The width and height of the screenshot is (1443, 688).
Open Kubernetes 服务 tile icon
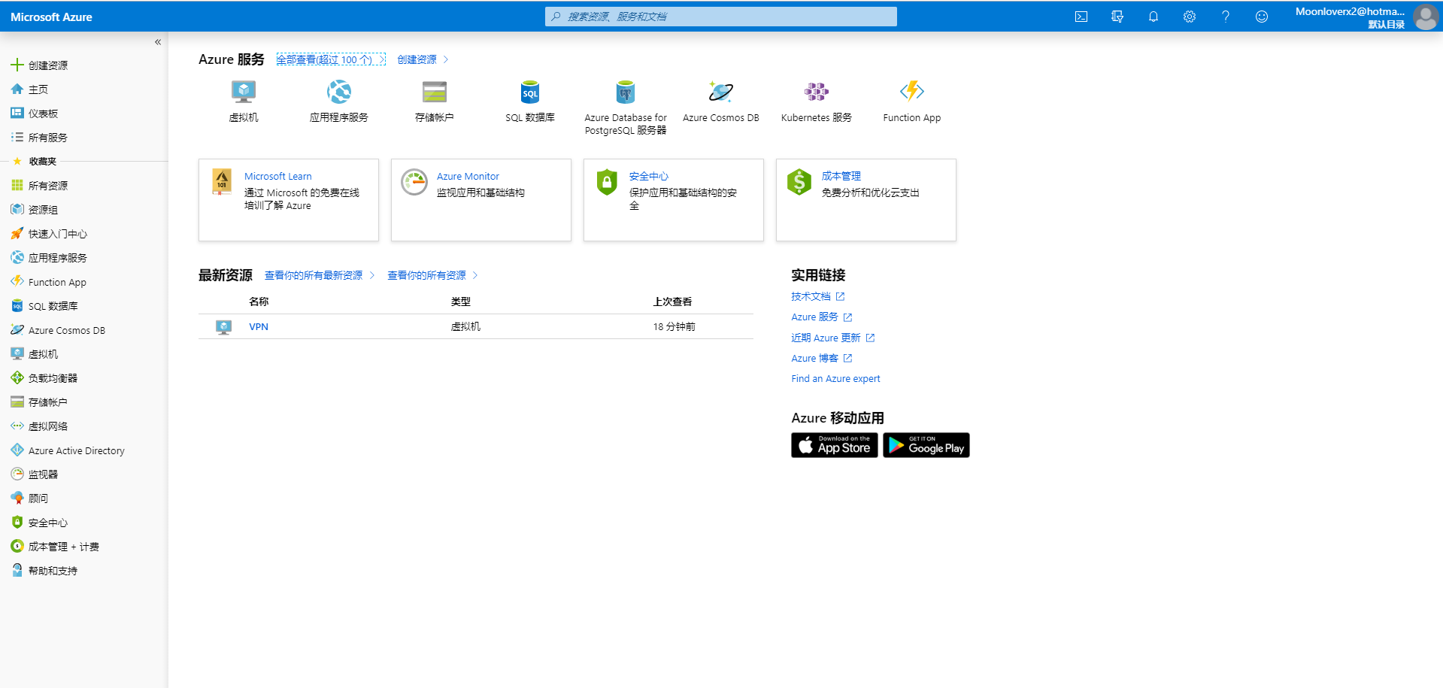click(817, 92)
